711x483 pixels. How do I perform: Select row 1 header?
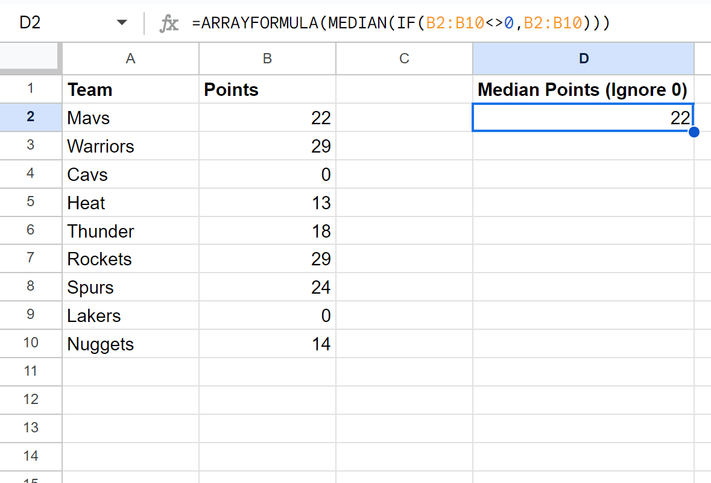30,89
